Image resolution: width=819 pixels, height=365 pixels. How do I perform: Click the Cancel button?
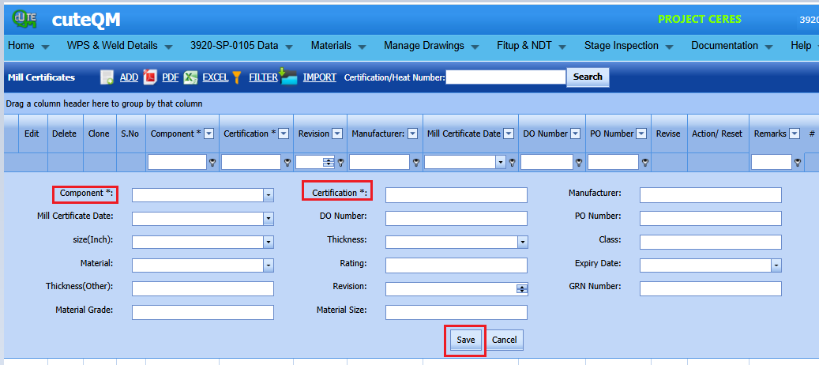coord(505,340)
